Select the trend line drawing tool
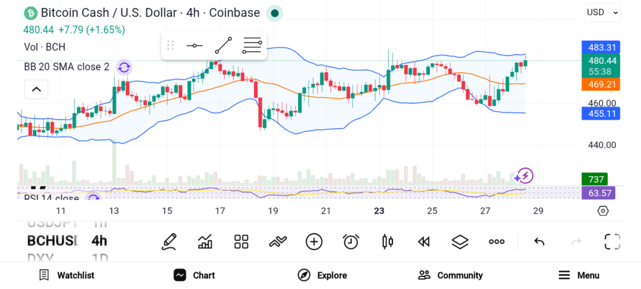 point(223,45)
